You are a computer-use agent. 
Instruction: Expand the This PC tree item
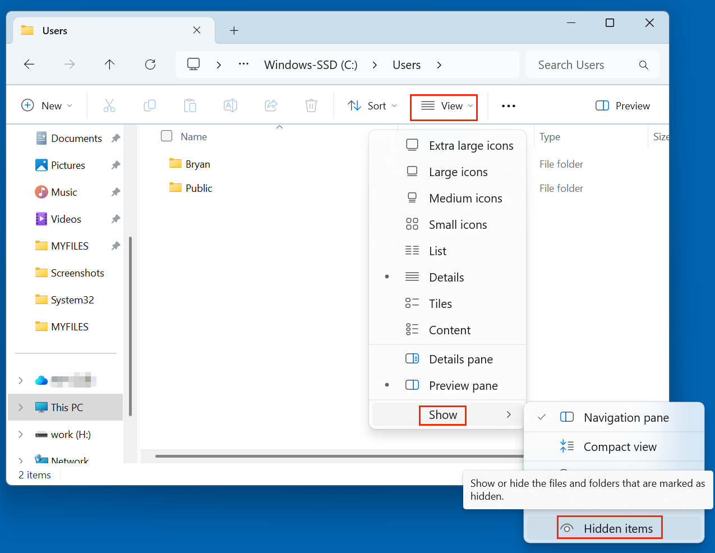pos(20,407)
